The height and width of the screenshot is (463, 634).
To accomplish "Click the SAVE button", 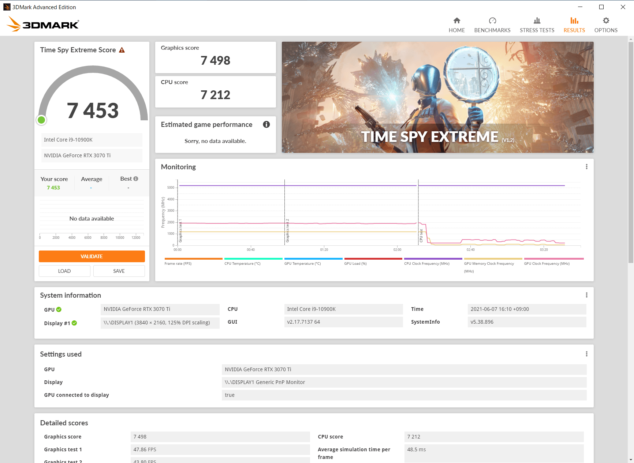I will click(119, 271).
